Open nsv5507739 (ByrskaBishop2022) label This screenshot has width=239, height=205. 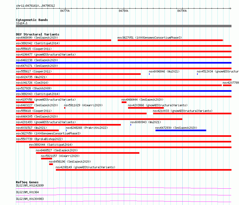[39, 139]
